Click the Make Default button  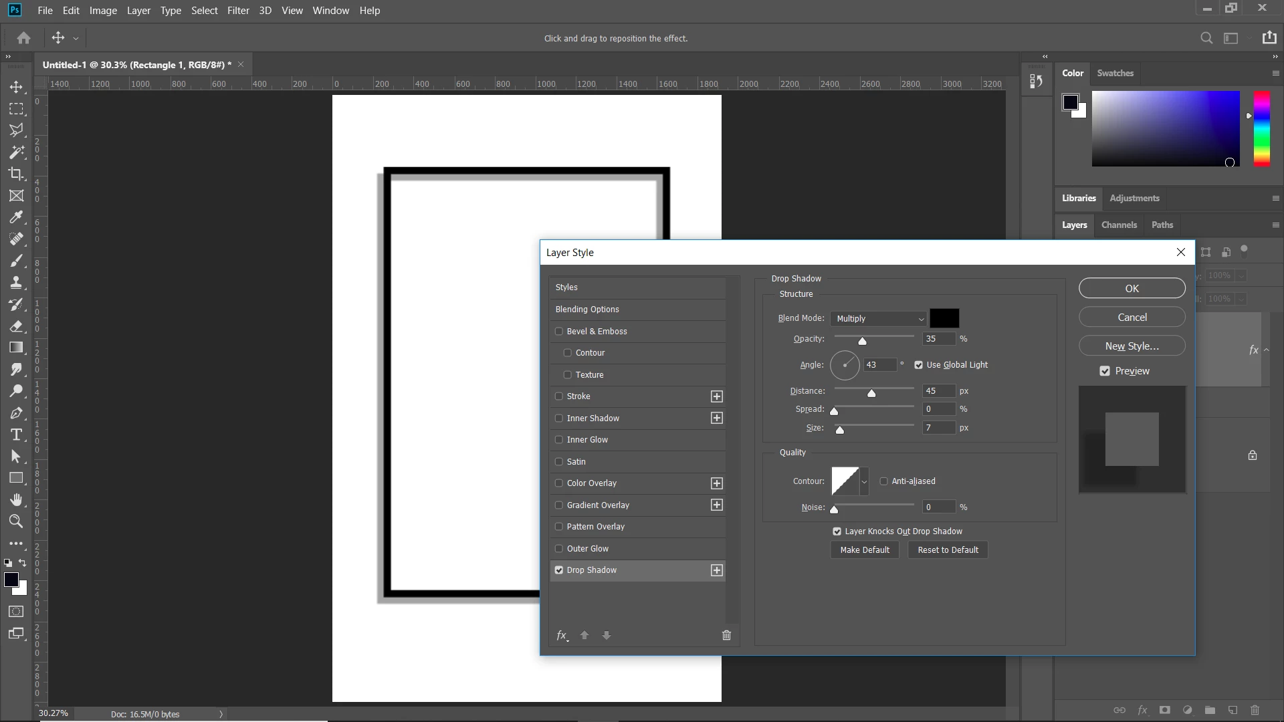pyautogui.click(x=865, y=550)
